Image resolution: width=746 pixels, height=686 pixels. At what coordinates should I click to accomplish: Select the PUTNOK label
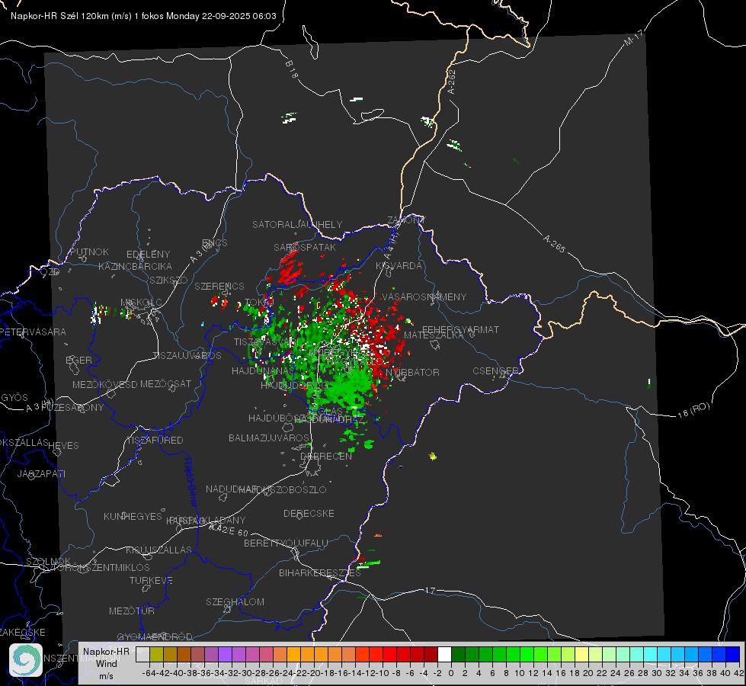(89, 252)
